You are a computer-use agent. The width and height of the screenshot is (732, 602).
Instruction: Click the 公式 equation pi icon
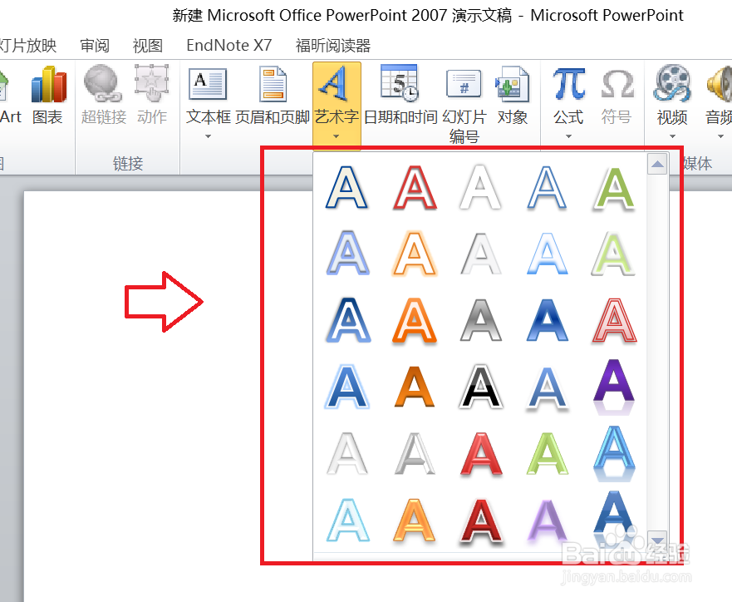click(568, 84)
